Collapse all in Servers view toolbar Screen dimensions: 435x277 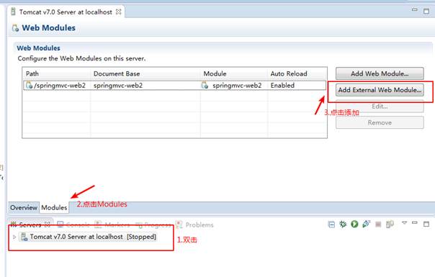(x=331, y=224)
